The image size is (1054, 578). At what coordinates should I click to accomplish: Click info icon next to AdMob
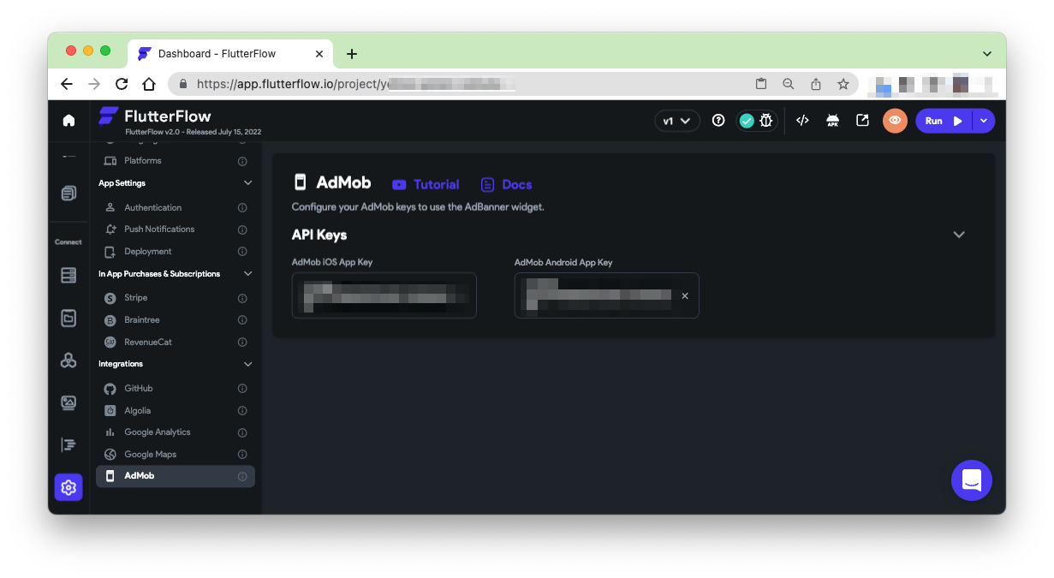click(x=242, y=476)
